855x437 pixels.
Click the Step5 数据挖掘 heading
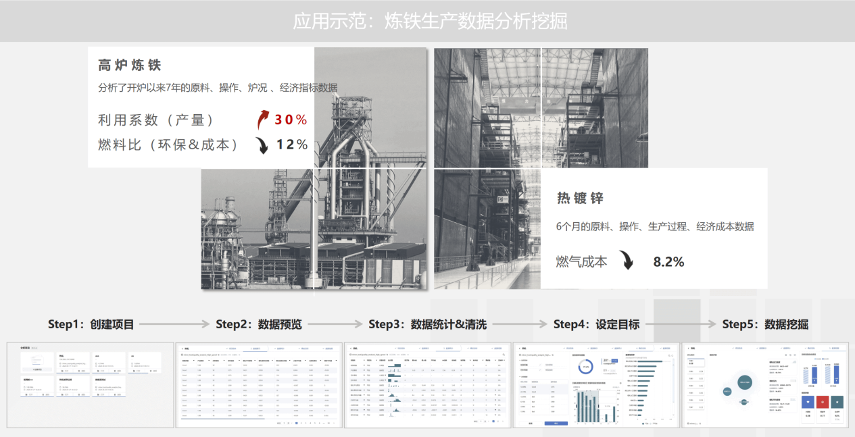(x=764, y=324)
